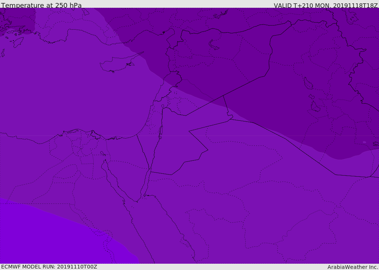Click the Sea of Galilee
Image resolution: width=379 pixels, height=270 pixels.
tap(163, 107)
